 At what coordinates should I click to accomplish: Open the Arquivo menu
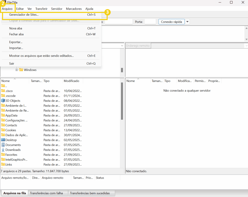pyautogui.click(x=7, y=9)
